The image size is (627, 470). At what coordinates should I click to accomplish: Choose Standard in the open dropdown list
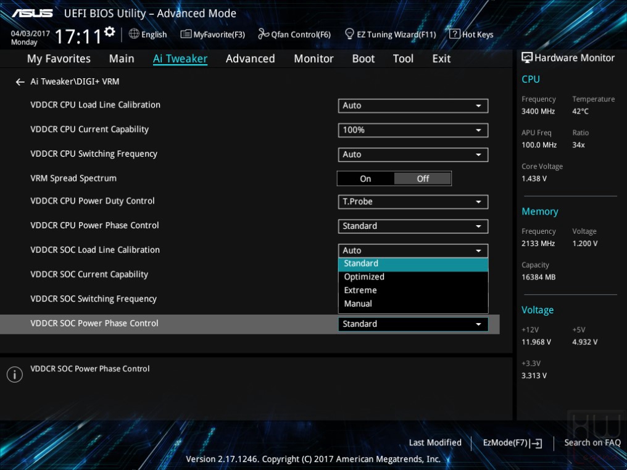(413, 264)
